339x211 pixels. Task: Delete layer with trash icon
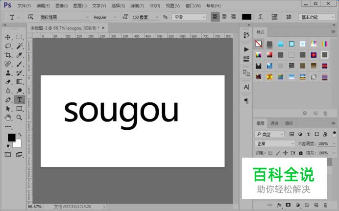click(x=325, y=205)
